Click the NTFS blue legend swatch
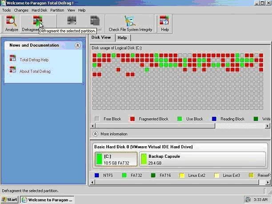Screen dimensions: 272x204 [97, 175]
